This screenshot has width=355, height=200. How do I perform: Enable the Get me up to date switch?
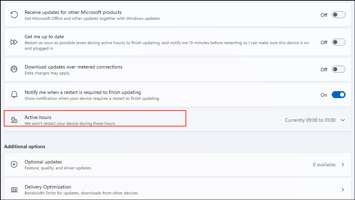pyautogui.click(x=338, y=42)
